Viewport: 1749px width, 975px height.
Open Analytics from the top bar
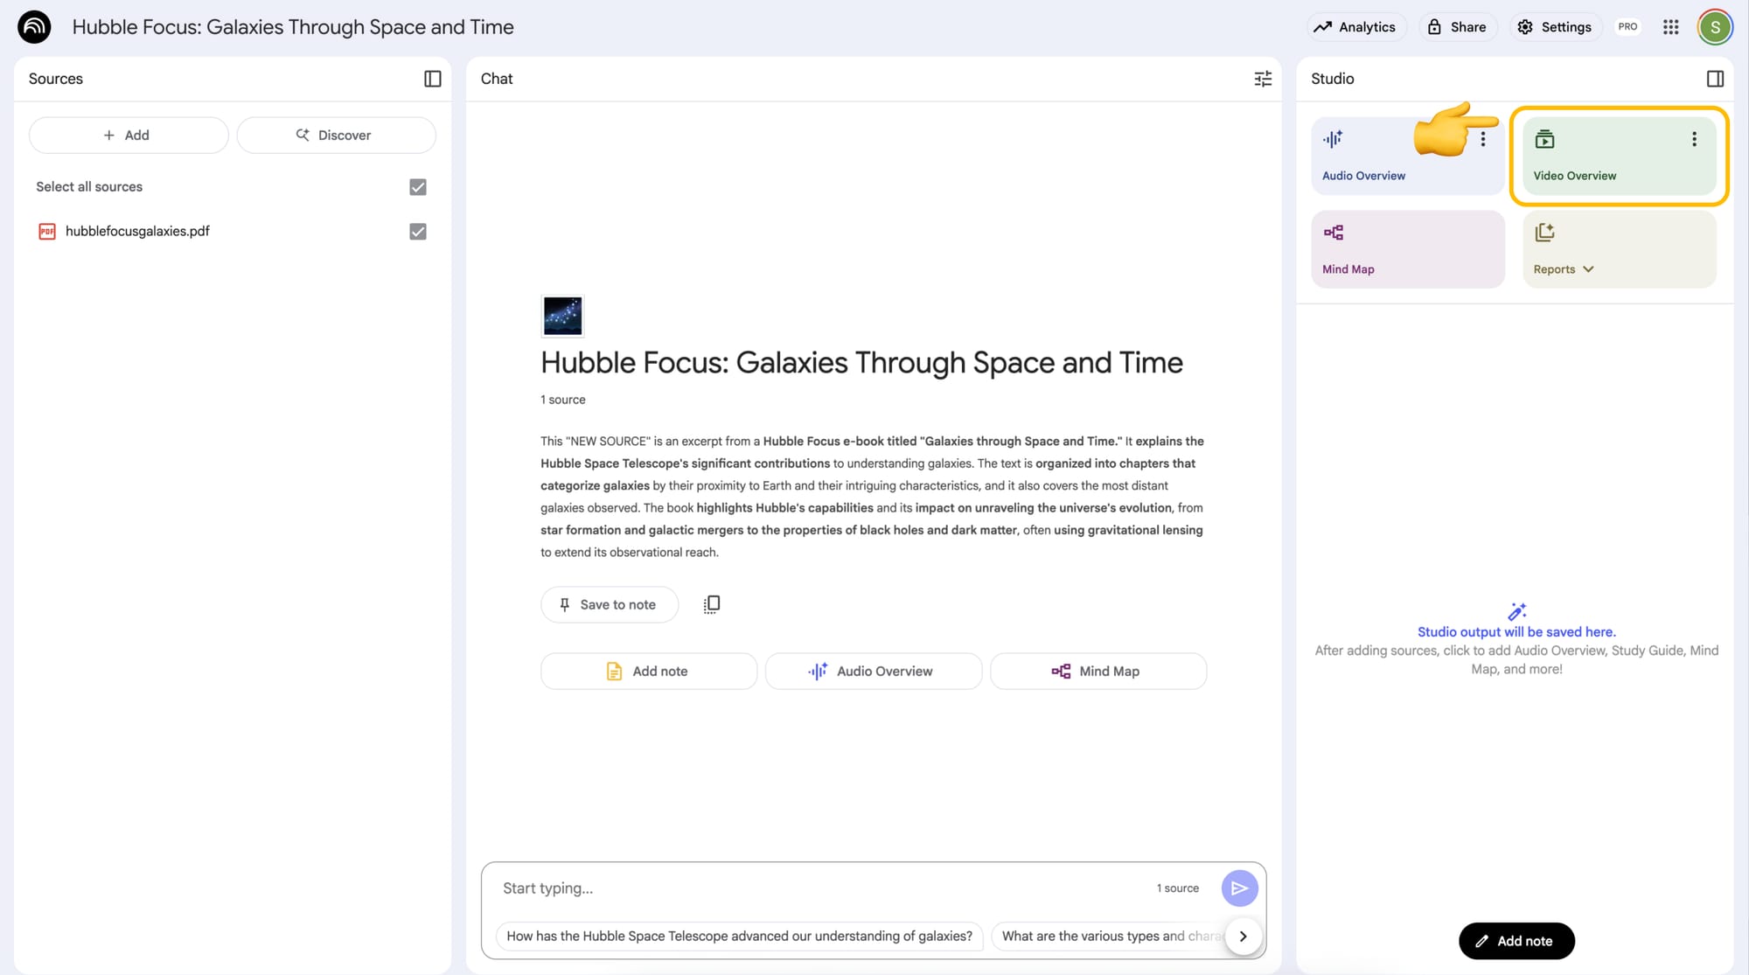coord(1356,27)
